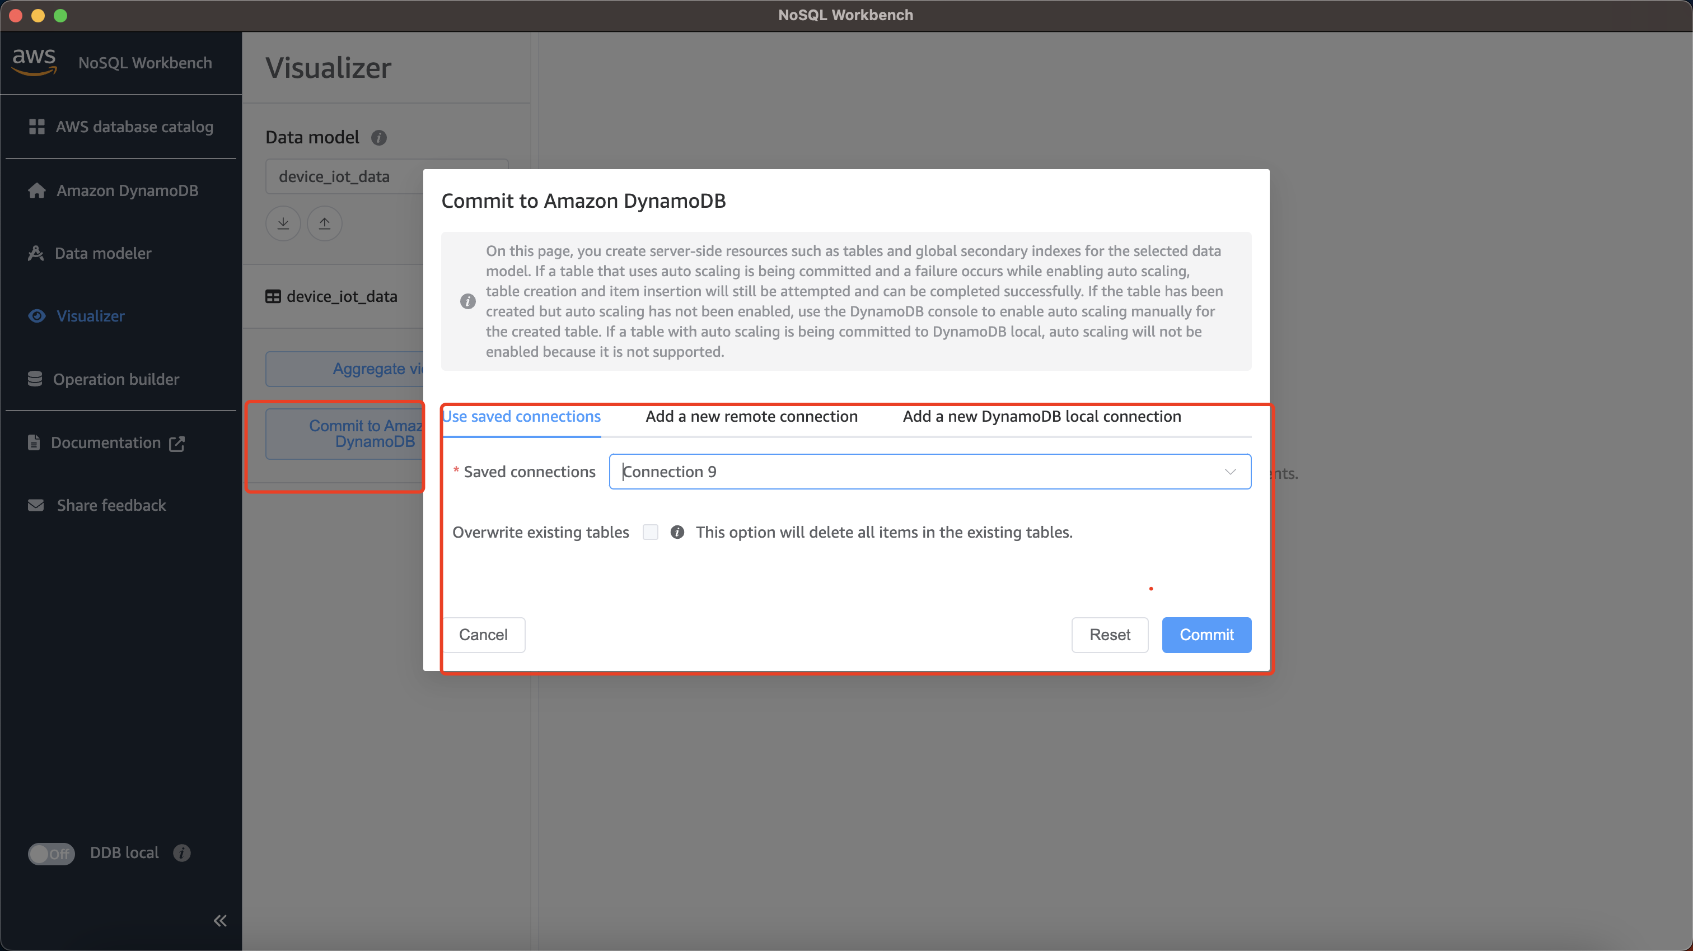
Task: Click the info icon in the dialog notice
Action: point(468,301)
